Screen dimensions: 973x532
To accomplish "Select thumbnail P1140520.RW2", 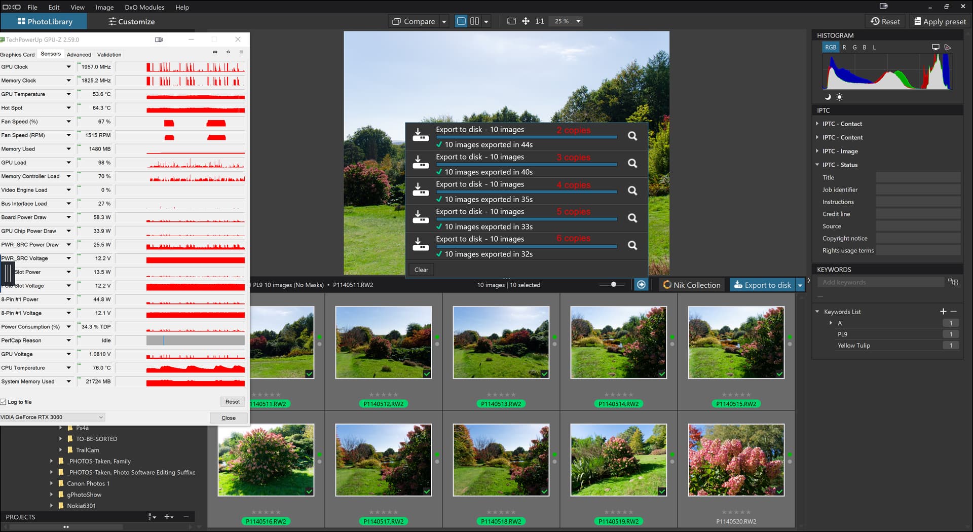I will point(736,460).
